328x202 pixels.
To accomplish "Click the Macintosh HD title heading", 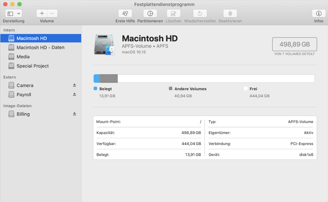I will point(150,39).
